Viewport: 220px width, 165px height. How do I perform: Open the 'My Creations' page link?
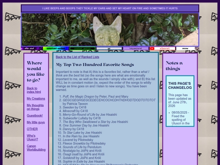[36, 99]
